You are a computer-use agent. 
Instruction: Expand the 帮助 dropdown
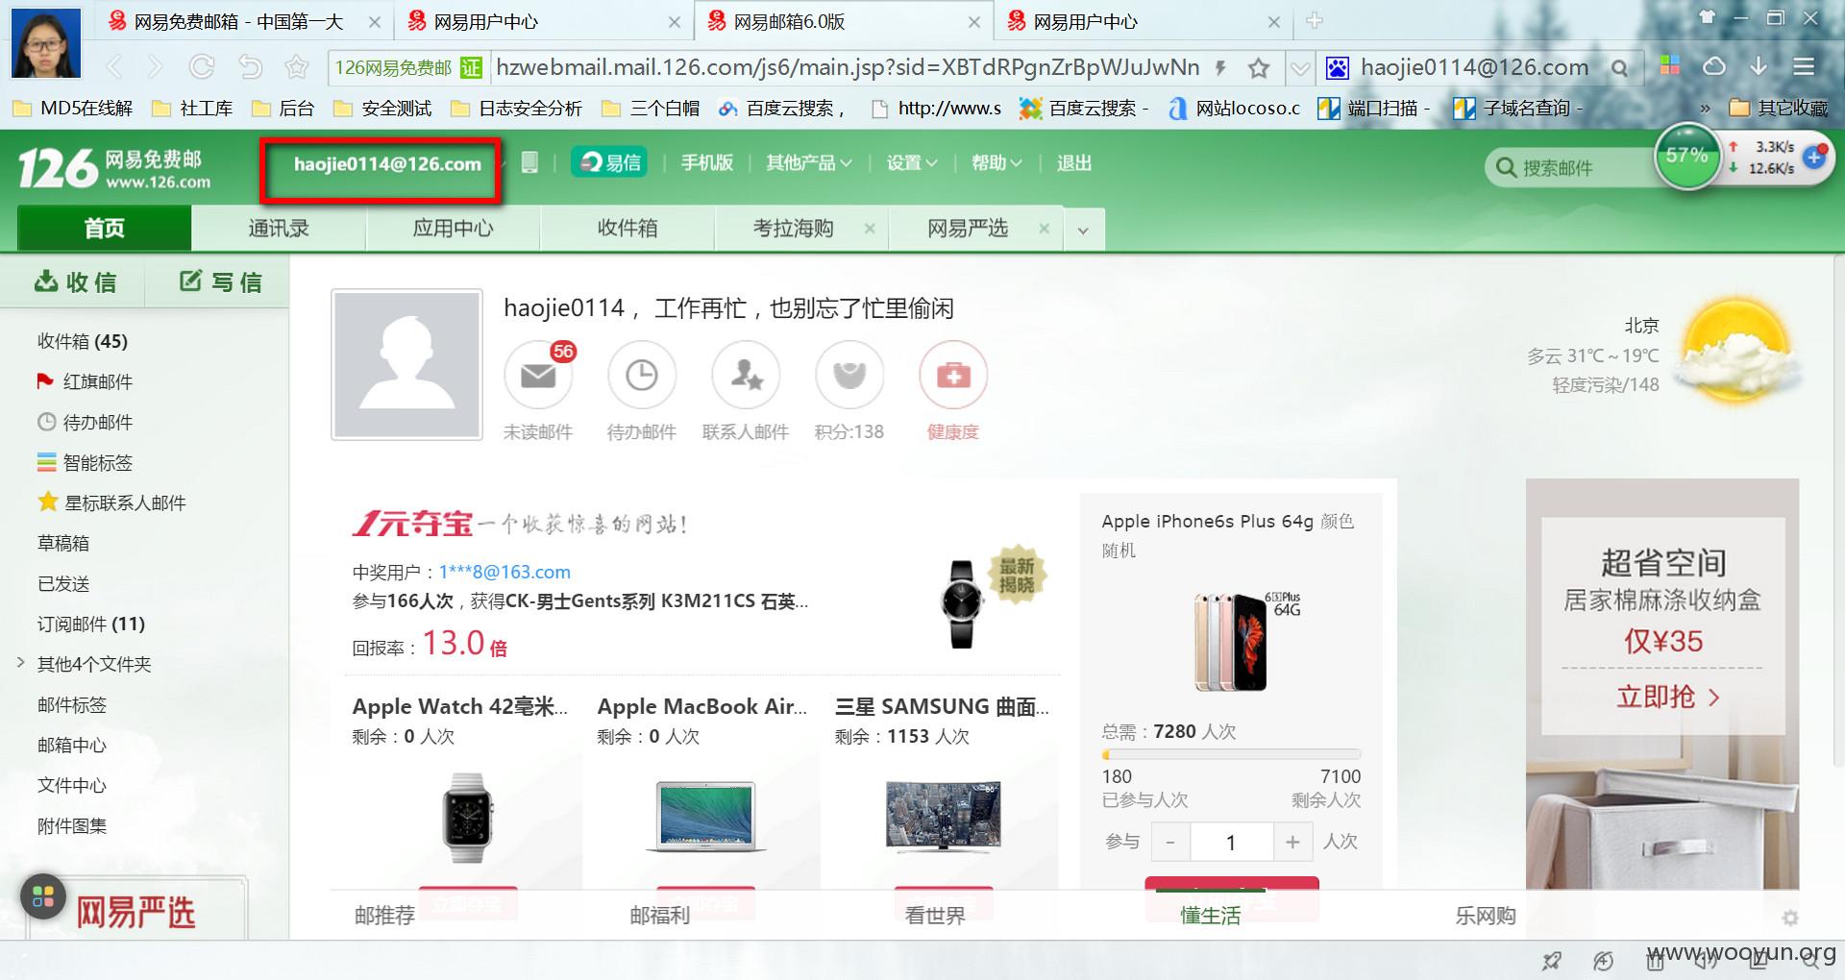coord(996,163)
